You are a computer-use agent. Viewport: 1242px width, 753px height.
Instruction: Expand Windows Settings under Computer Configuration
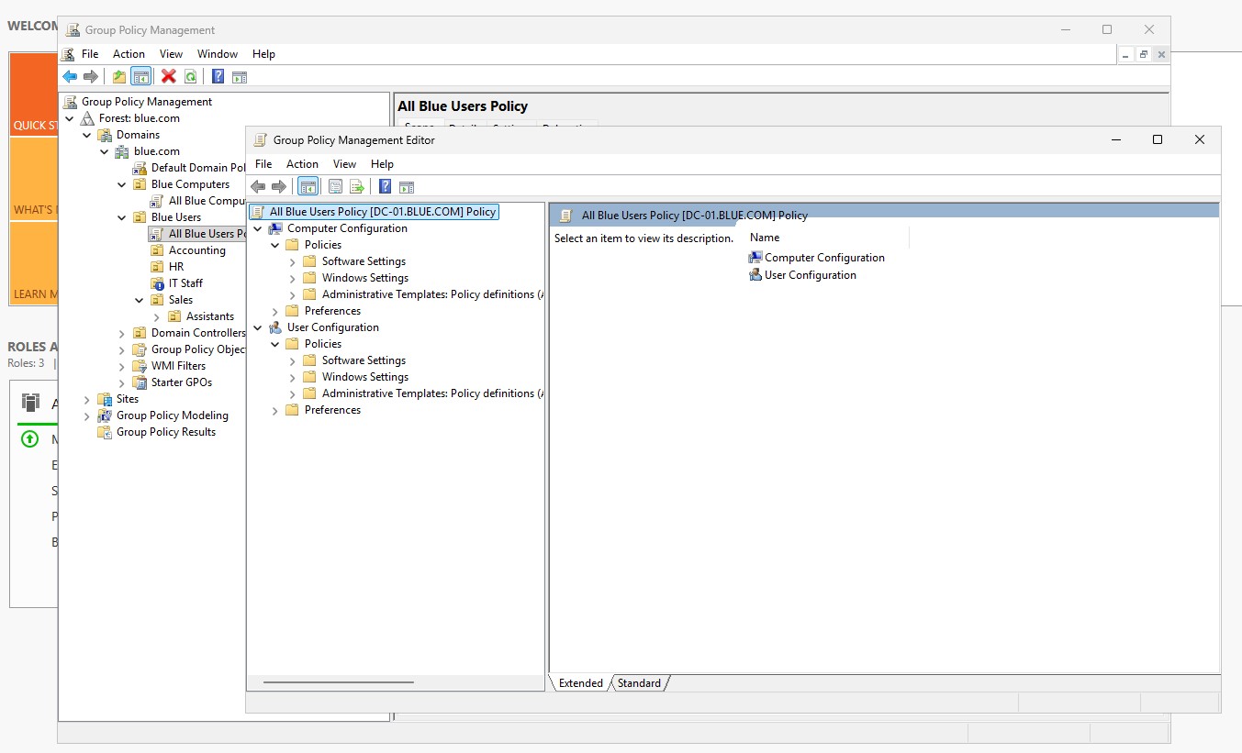coord(292,278)
